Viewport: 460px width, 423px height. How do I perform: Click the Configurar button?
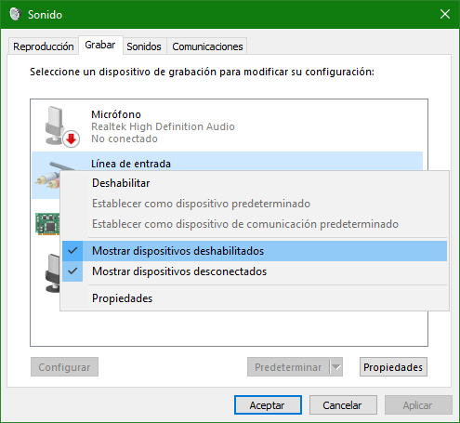(x=64, y=367)
